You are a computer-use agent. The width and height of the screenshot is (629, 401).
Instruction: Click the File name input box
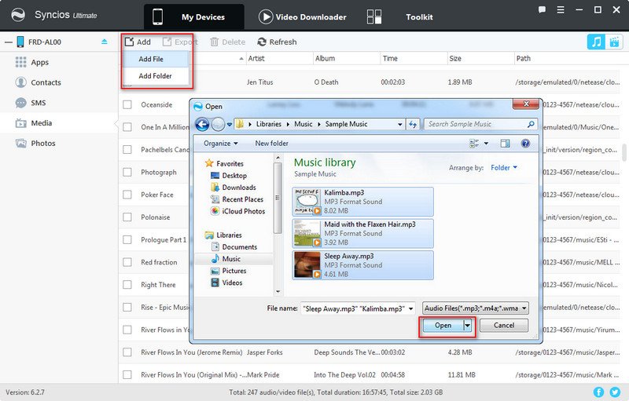tap(354, 308)
